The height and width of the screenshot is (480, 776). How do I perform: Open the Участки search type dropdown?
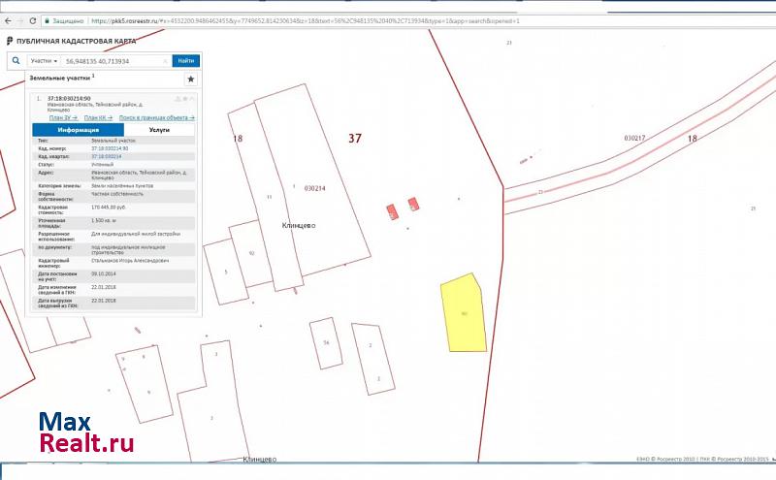[x=45, y=60]
